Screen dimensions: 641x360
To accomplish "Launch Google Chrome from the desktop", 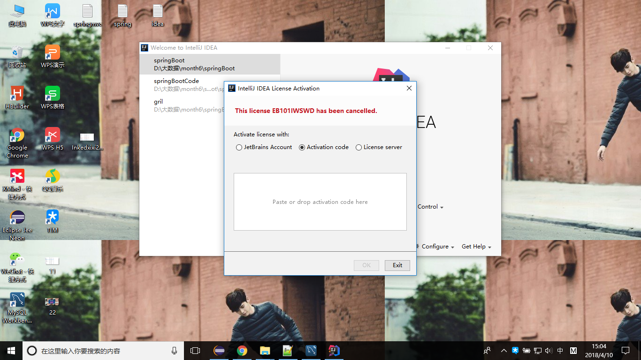I will (17, 142).
